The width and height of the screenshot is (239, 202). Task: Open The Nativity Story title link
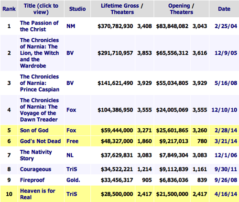36,155
